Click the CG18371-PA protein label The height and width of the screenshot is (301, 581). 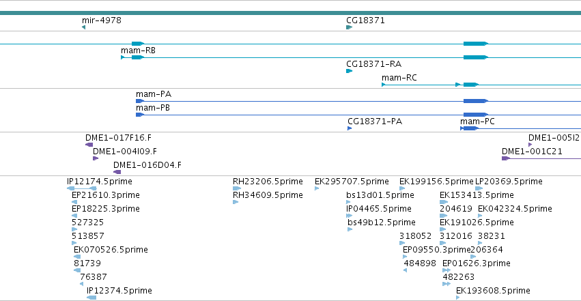pos(375,121)
